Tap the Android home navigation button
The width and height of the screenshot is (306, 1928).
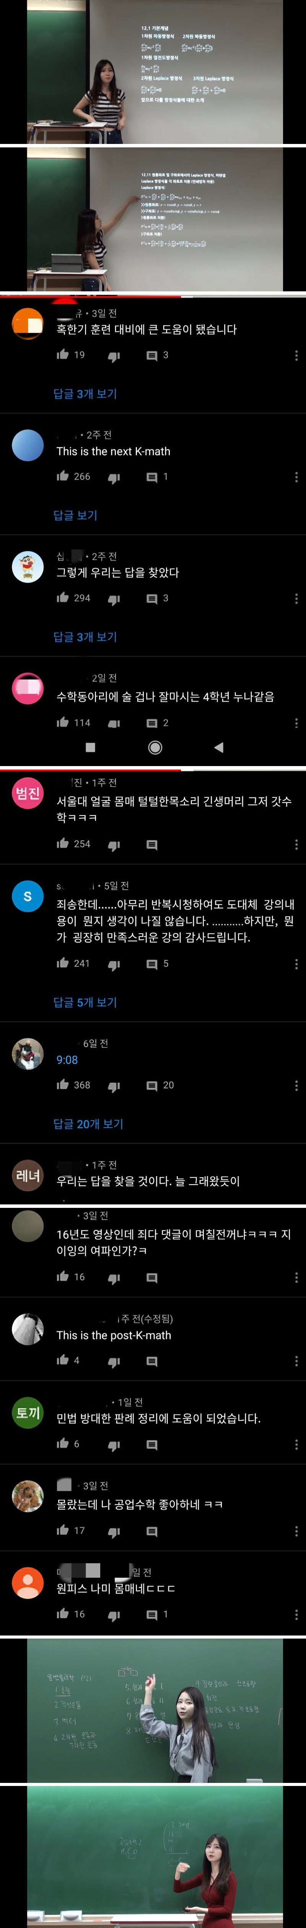155,747
